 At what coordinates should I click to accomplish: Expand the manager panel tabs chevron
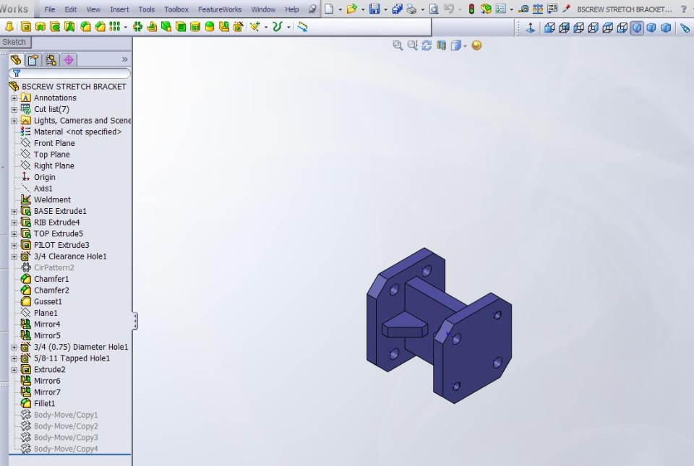tap(125, 59)
